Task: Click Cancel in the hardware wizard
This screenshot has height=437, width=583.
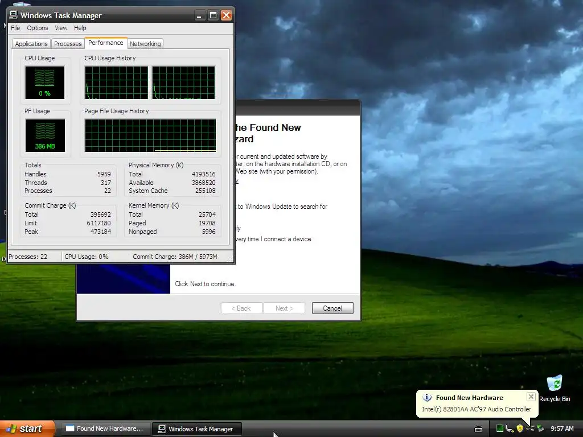Action: 332,308
